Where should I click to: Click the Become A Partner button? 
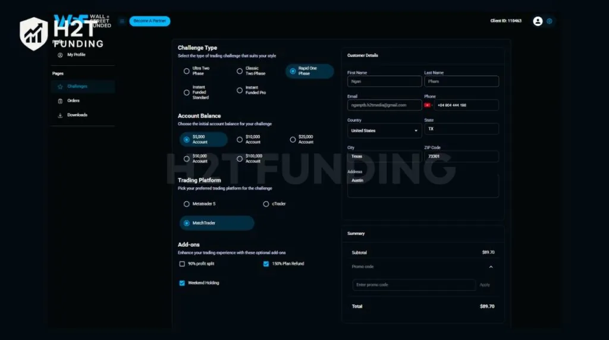(149, 21)
